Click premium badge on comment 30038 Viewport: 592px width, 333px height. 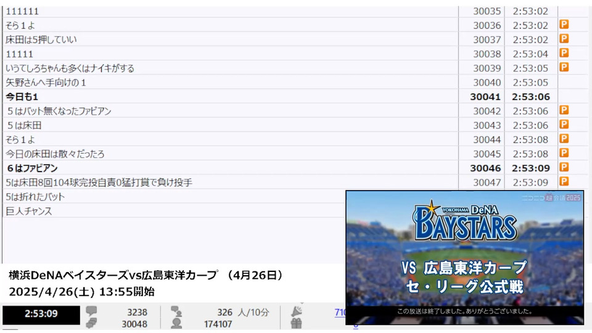(x=564, y=53)
